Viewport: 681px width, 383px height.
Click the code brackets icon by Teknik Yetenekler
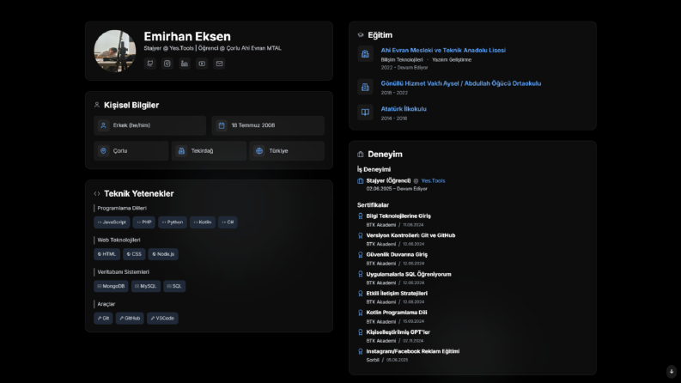pos(97,194)
